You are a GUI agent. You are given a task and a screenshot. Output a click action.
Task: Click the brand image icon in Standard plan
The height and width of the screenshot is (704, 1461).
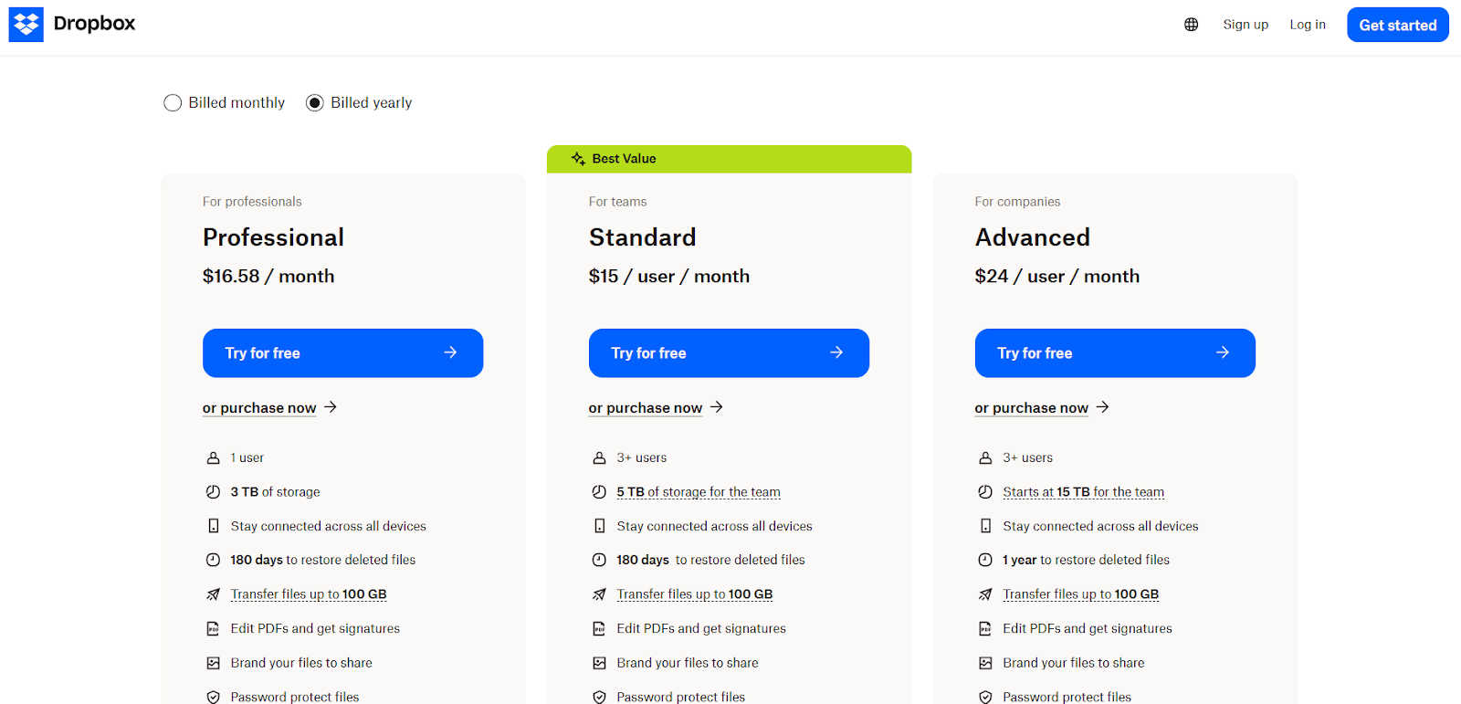click(599, 663)
